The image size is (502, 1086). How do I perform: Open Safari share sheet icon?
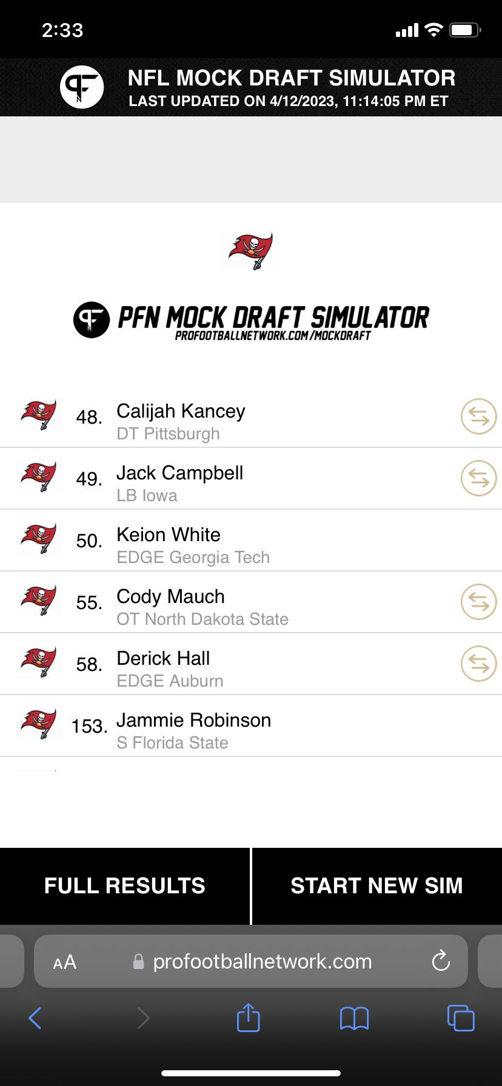tap(249, 1018)
